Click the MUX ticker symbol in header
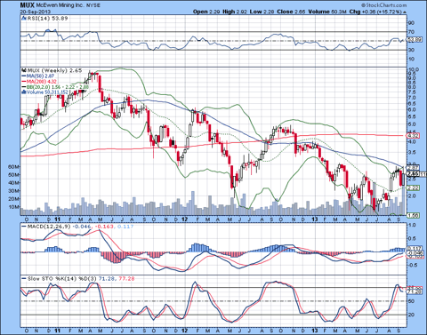 28,5
